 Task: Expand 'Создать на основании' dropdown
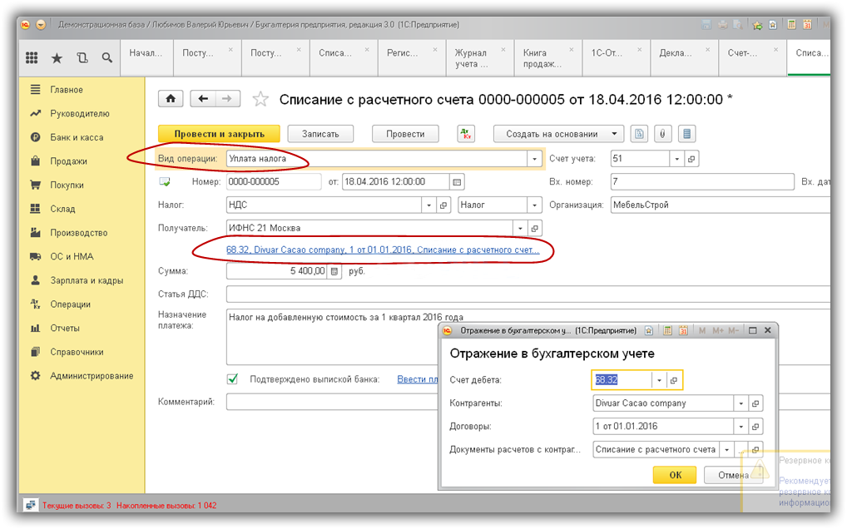[x=615, y=133]
